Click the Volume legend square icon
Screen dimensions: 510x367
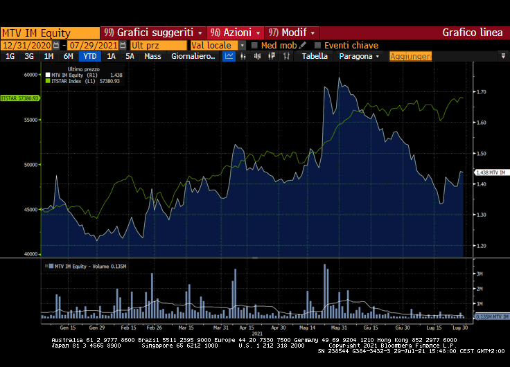pyautogui.click(x=49, y=265)
